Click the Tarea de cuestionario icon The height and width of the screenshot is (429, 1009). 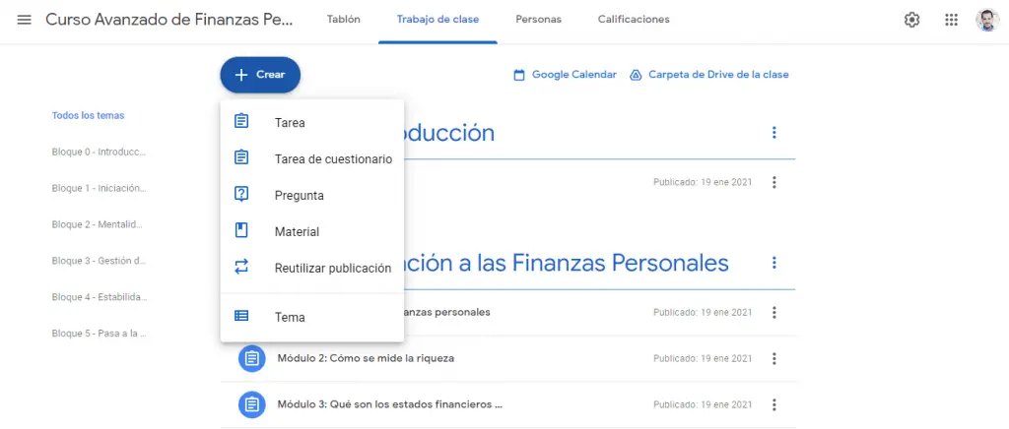pyautogui.click(x=241, y=157)
